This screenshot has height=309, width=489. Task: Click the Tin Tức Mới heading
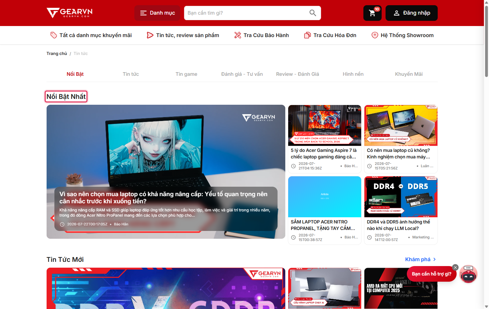point(65,260)
